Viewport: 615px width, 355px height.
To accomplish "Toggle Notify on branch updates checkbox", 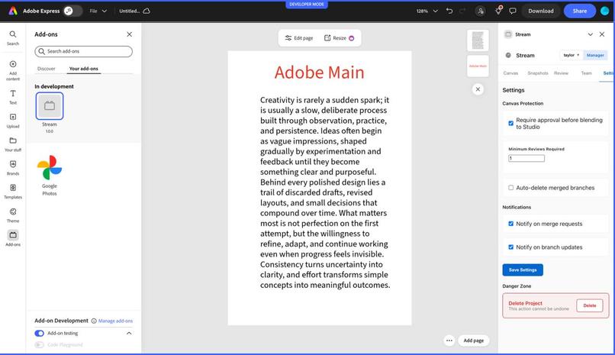I will click(510, 247).
